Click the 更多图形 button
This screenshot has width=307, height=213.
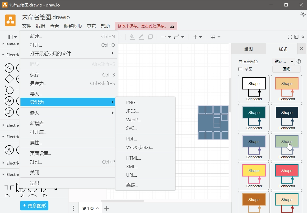[x=34, y=205]
